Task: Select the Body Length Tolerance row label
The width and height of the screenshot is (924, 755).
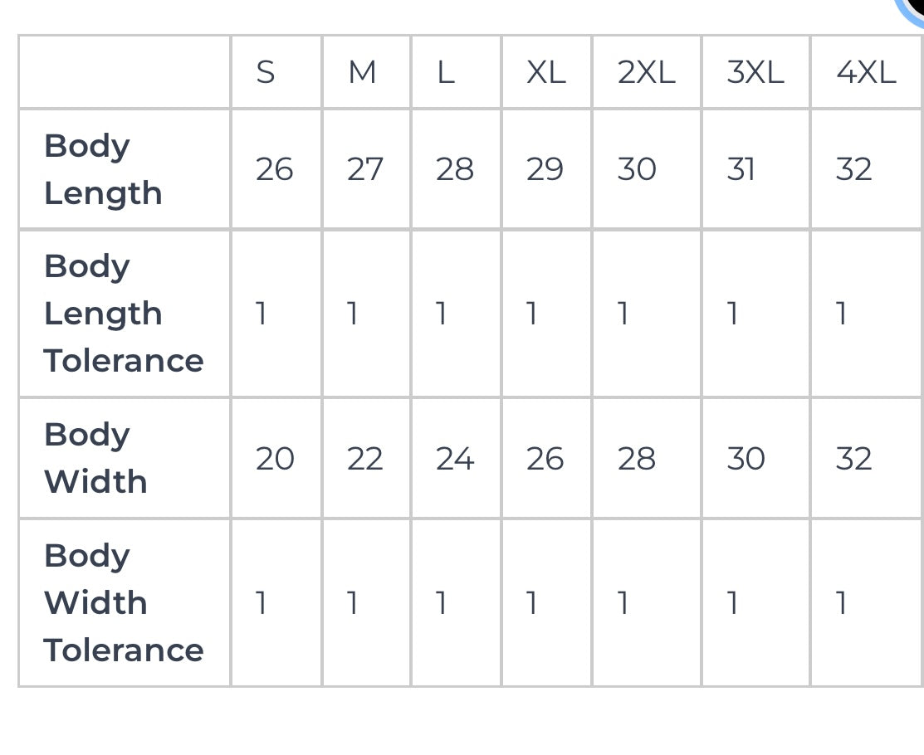Action: [x=124, y=314]
